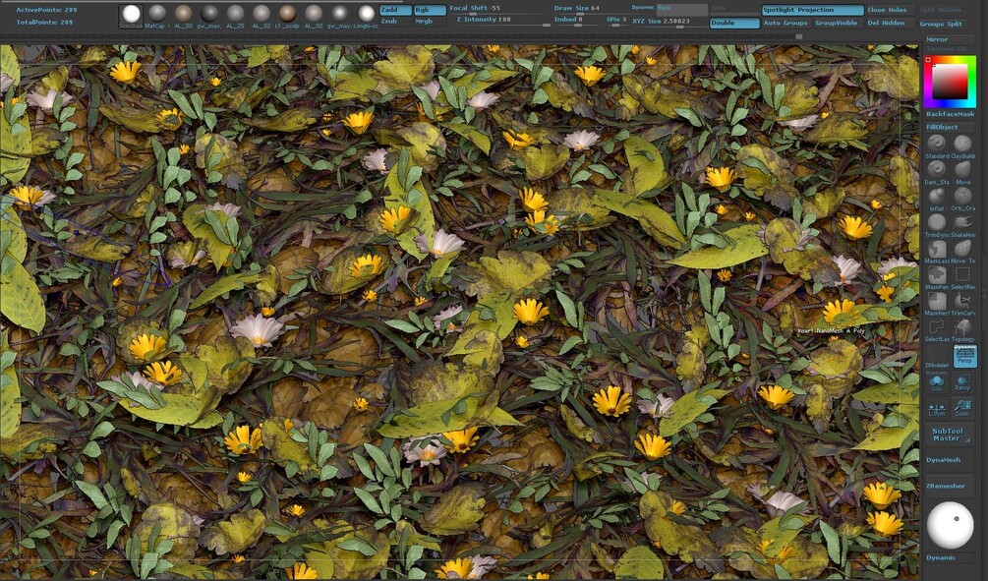Choose the Inflat brush icon
Screen dimensions: 988x581
(x=936, y=196)
